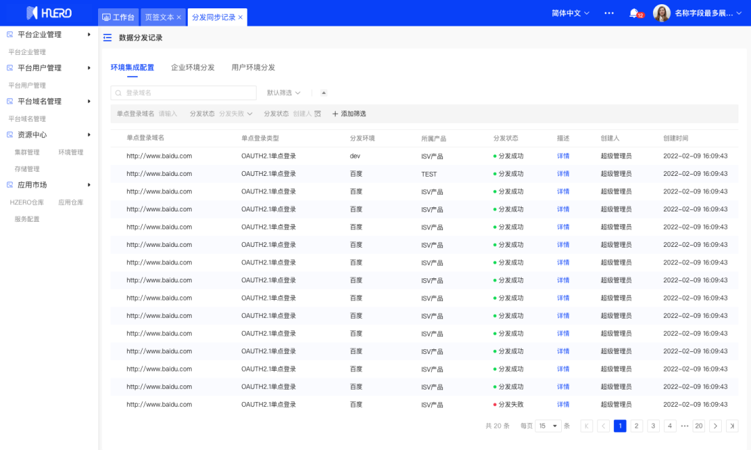Open 详情 link in the first row
The image size is (751, 450).
pos(563,156)
